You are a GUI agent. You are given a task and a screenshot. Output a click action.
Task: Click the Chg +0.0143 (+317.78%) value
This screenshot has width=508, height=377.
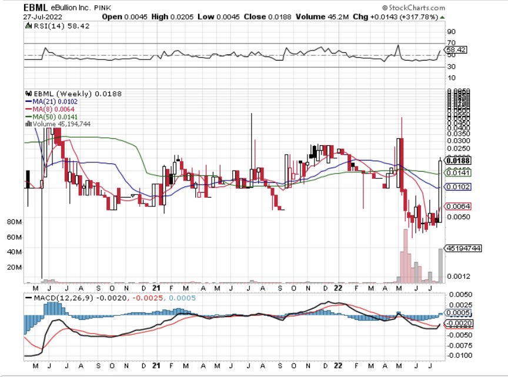click(x=395, y=16)
